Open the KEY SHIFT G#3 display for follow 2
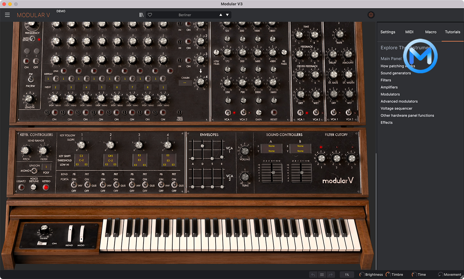 [x=110, y=156]
